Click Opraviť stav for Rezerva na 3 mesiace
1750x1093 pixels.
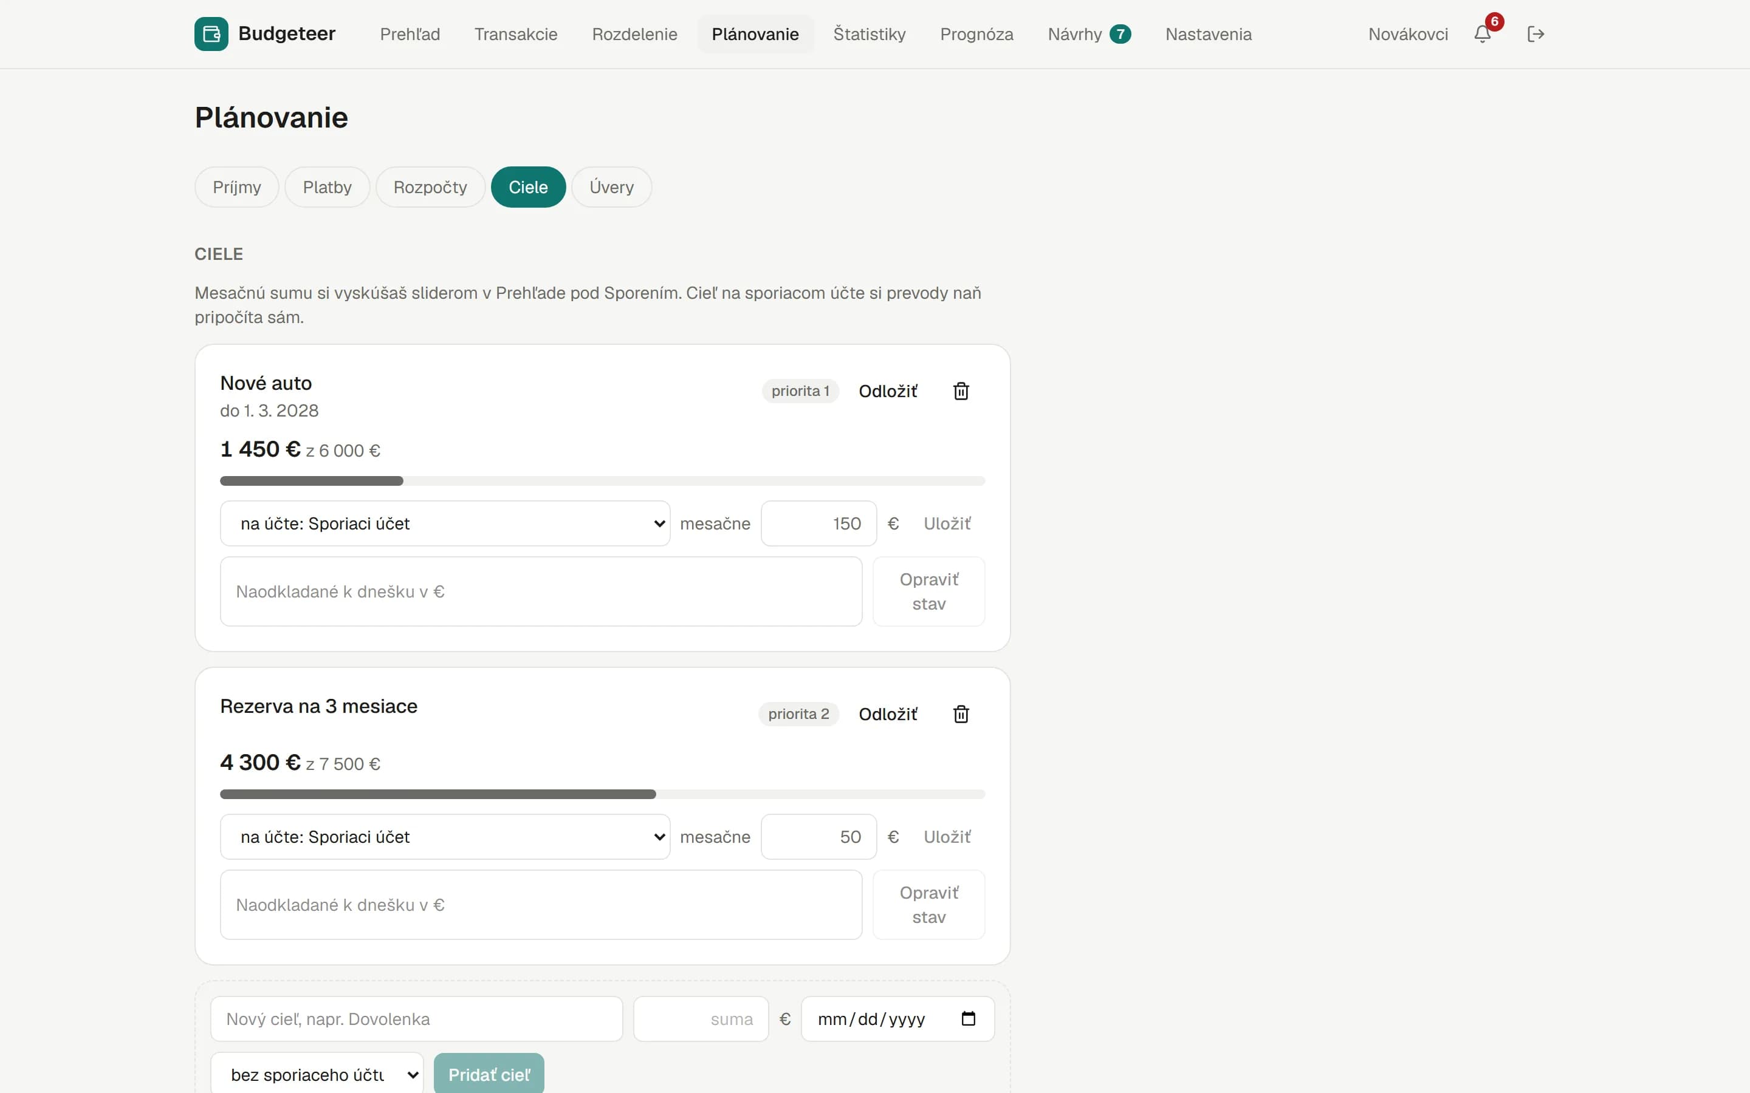[928, 905]
